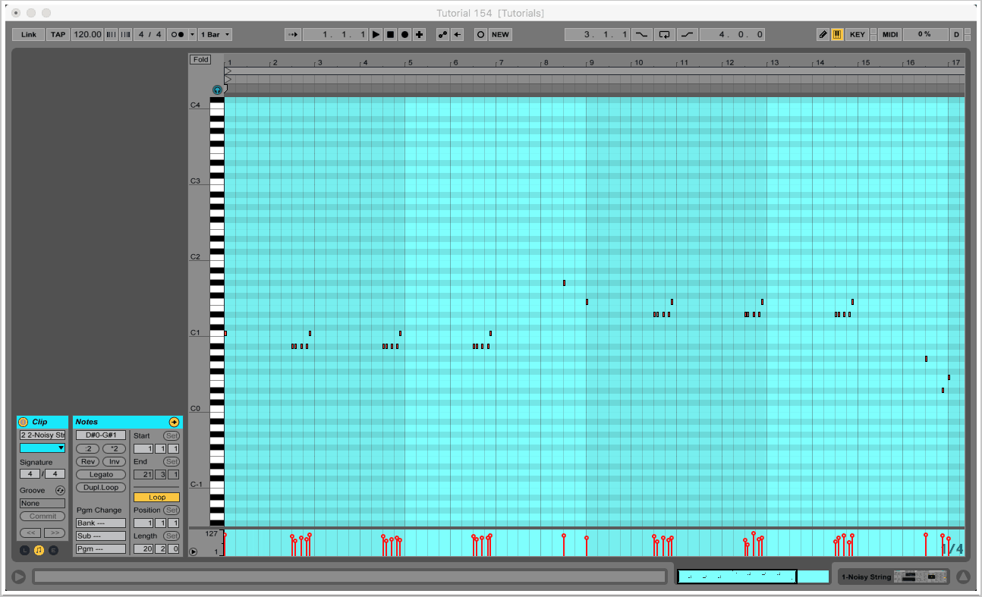This screenshot has width=982, height=597.
Task: Enable the KEY map mode switch
Action: click(857, 35)
